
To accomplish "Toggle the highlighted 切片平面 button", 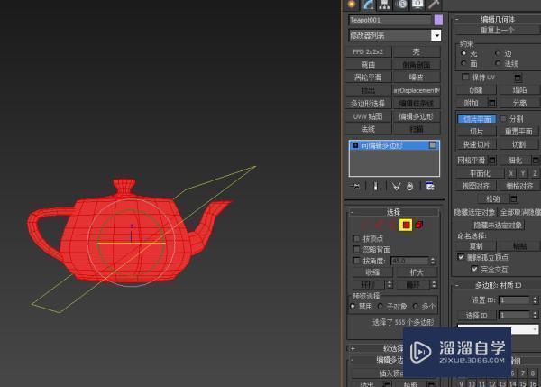I will coord(477,119).
